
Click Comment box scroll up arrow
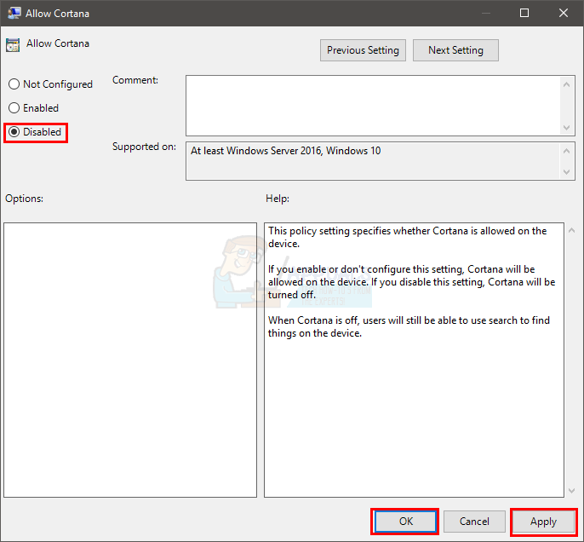566,84
